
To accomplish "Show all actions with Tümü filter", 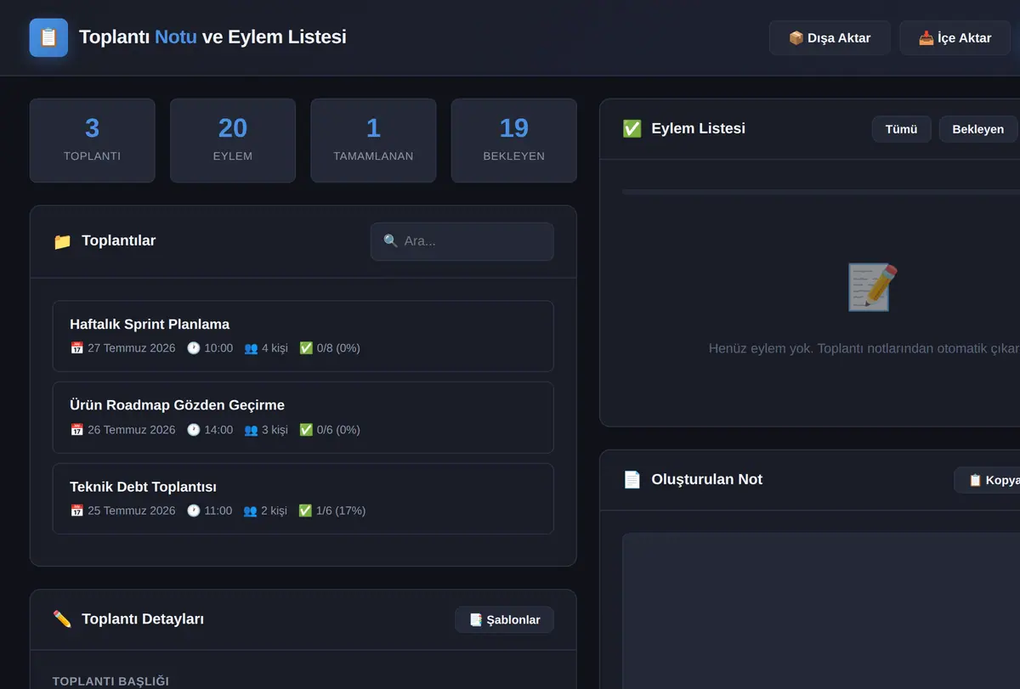I will (901, 129).
